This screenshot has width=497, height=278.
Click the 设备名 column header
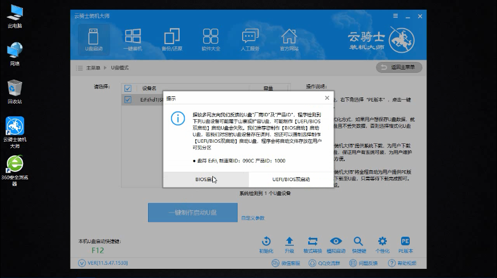[149, 88]
